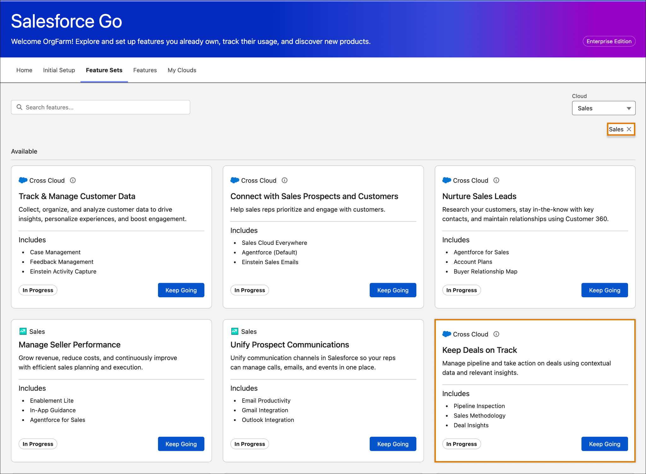Viewport: 646px width, 474px height.
Task: Click the info icon on Track & Manage Customer Data card
Action: point(73,180)
